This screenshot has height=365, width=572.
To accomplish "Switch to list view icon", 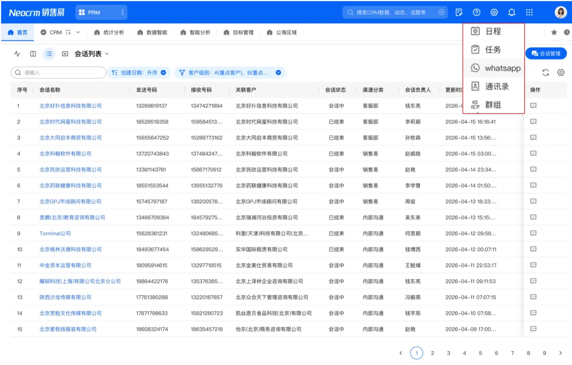I will point(49,53).
